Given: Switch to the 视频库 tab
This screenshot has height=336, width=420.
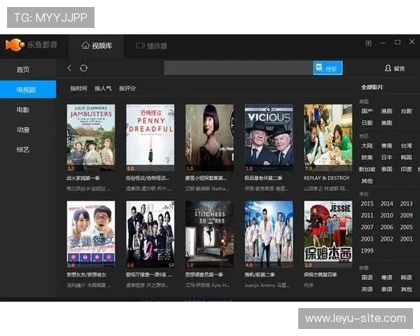Looking at the screenshot, I should [x=97, y=45].
